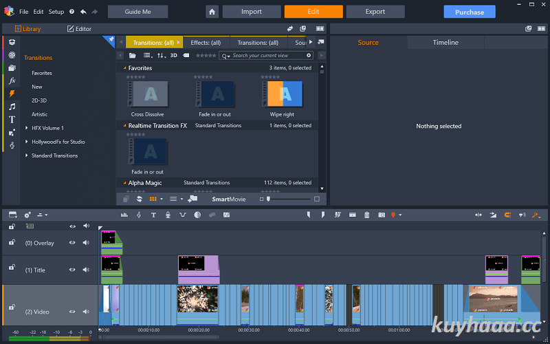Open the help question mark icon
The image size is (550, 344).
coord(71,12)
